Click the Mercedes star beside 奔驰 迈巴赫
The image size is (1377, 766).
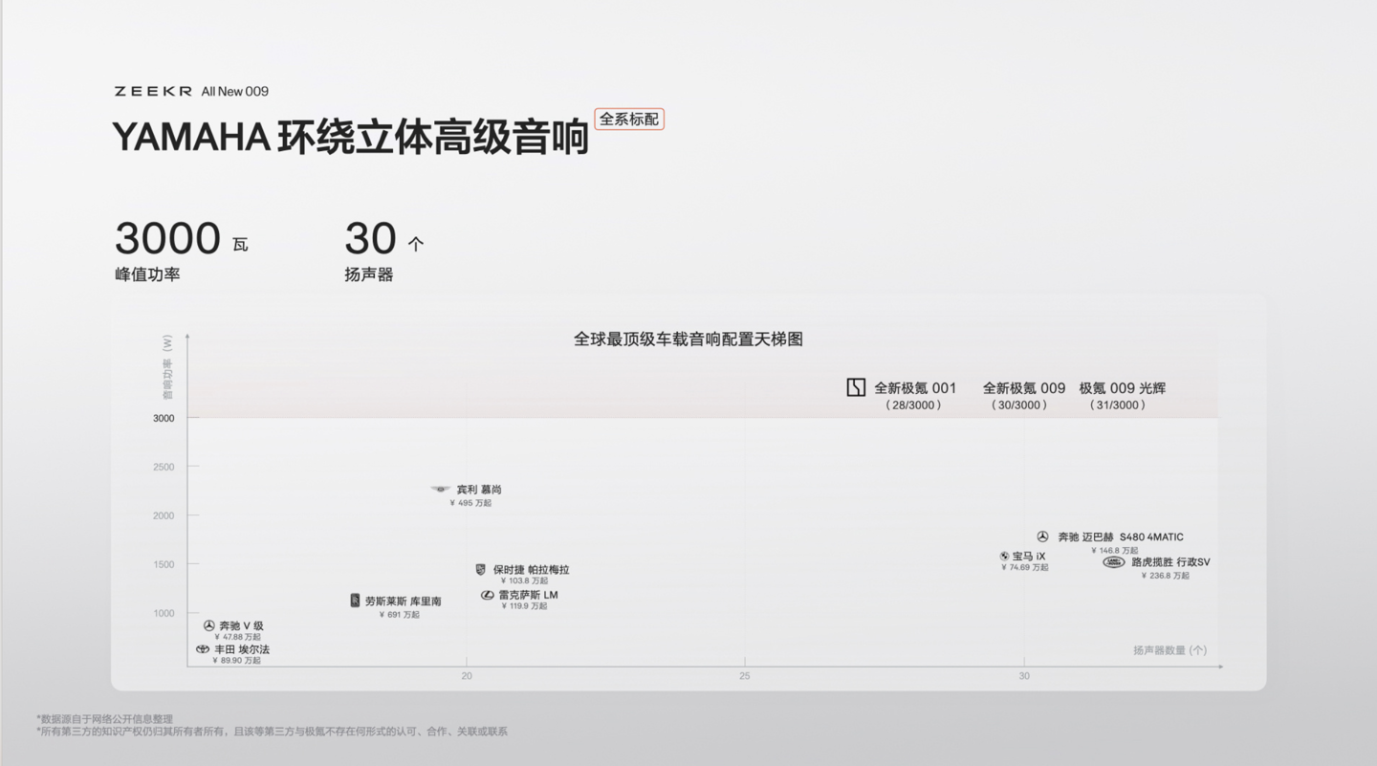(1043, 536)
